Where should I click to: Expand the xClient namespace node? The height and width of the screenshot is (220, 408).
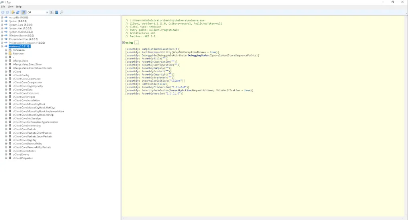point(6,71)
